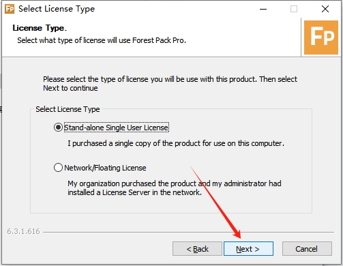Close the Select License Type dialog

tap(325, 9)
